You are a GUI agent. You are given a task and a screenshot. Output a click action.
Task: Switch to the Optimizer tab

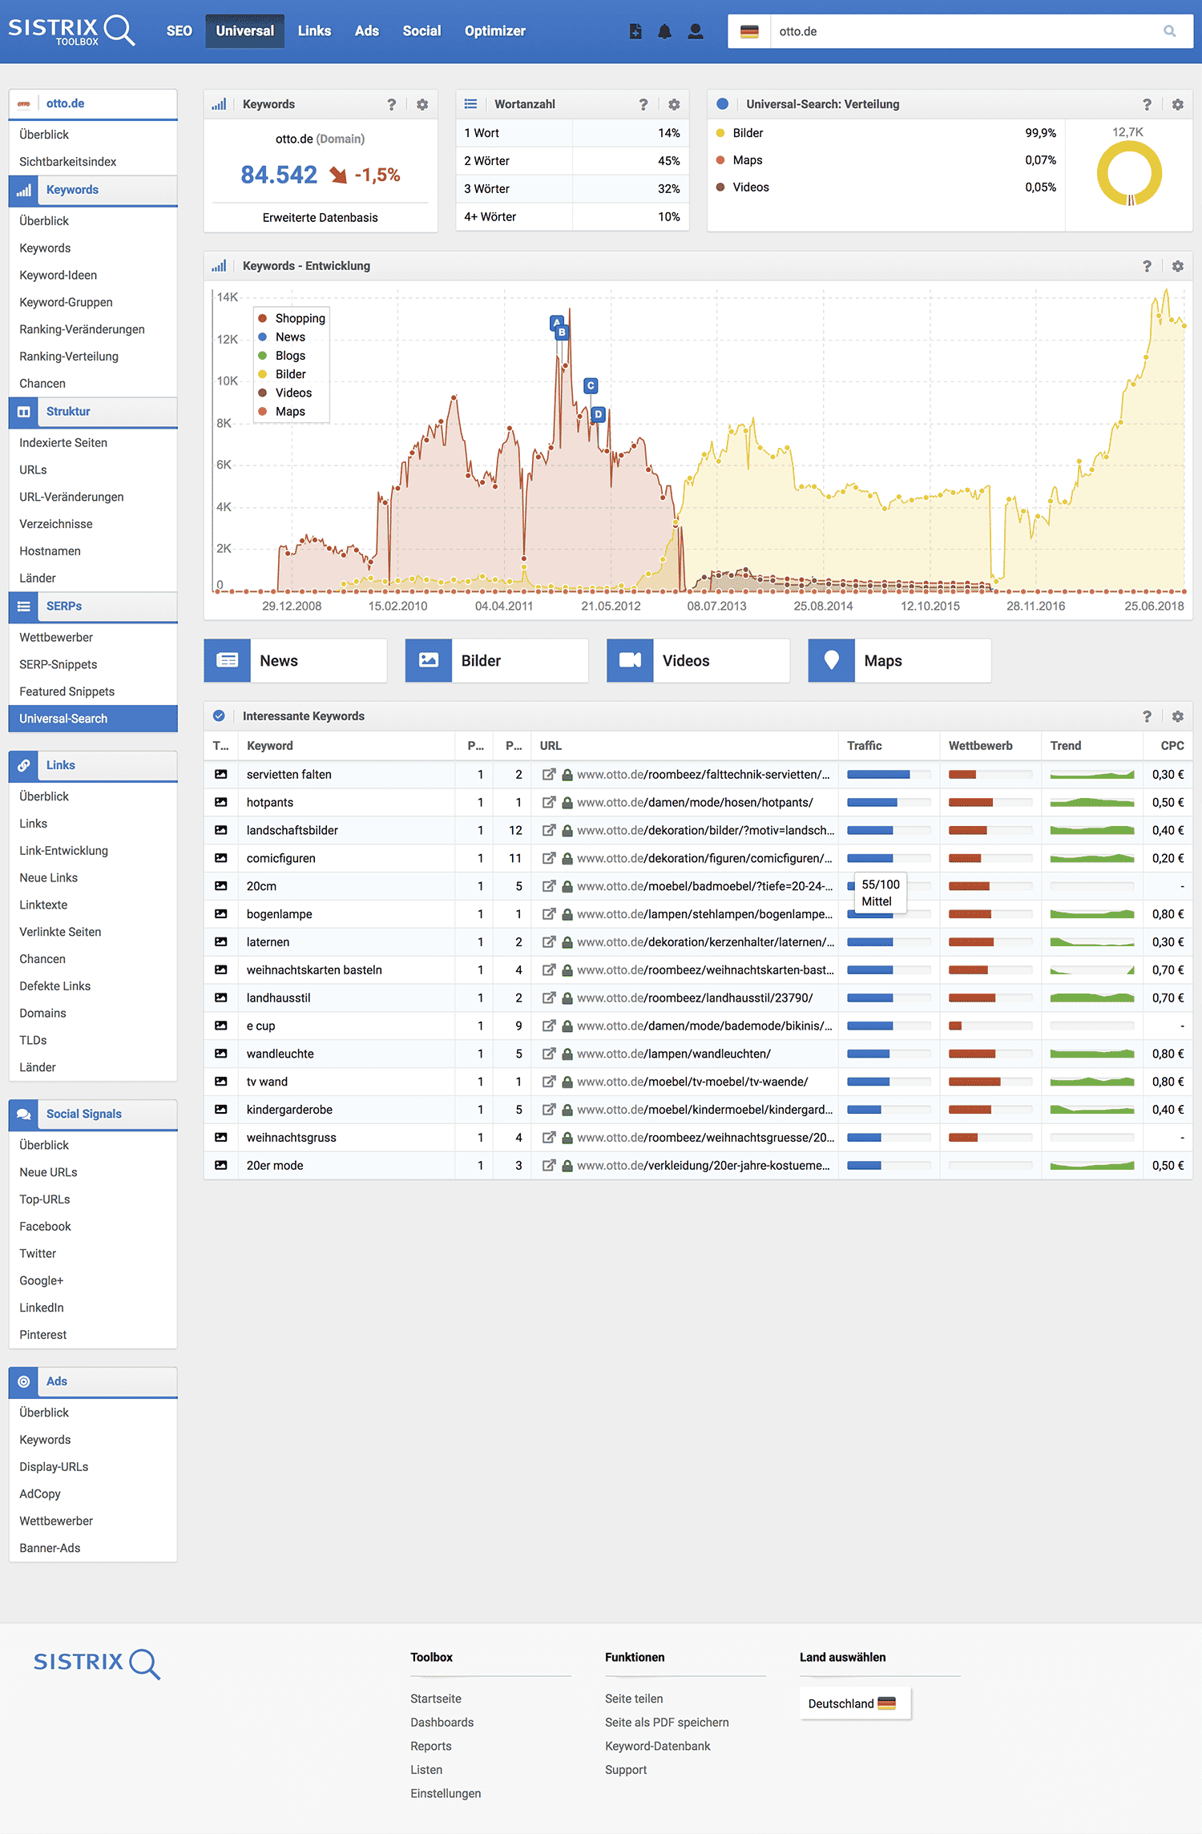click(495, 30)
